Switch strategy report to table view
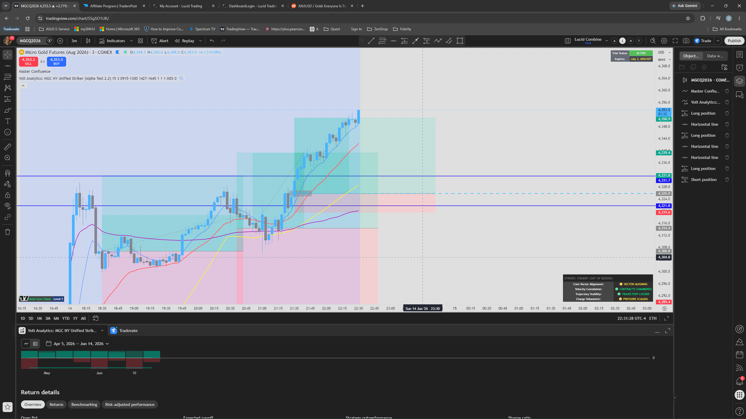This screenshot has height=419, width=746. click(35, 344)
